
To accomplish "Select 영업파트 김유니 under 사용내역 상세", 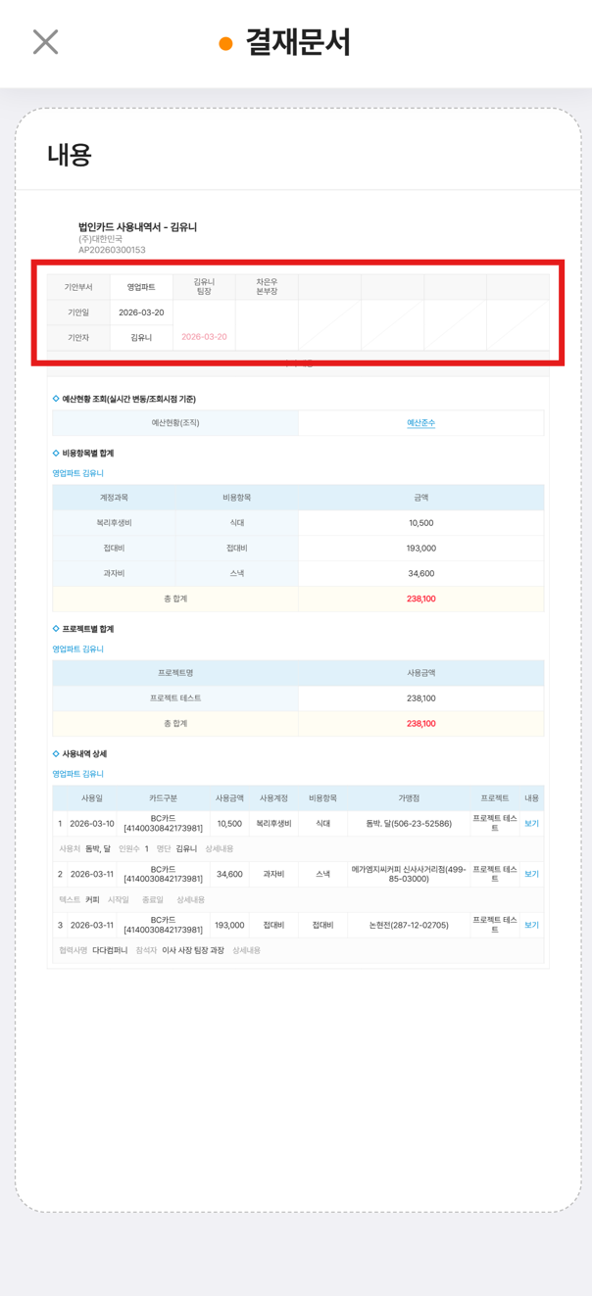I will coord(77,774).
